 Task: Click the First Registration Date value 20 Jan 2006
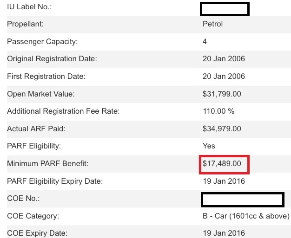coord(224,76)
